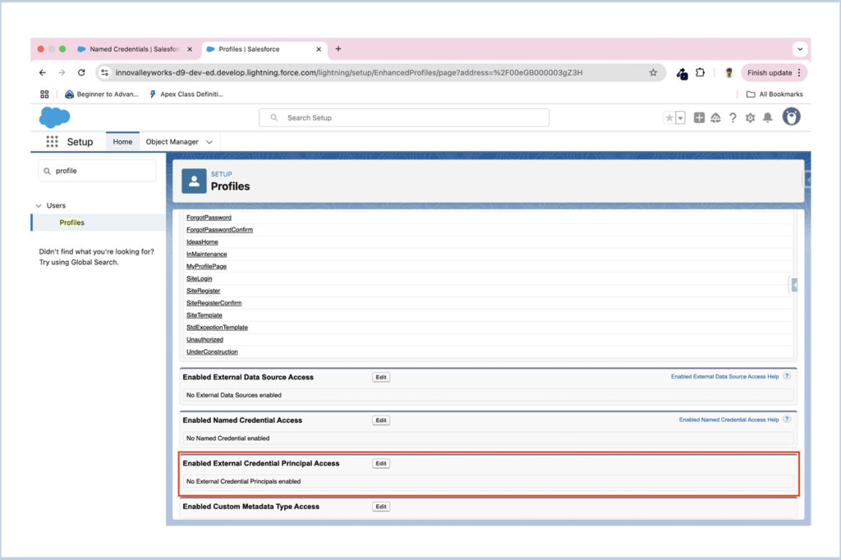Viewport: 841px width, 560px height.
Task: Open the Beginner to Advan... bookmark
Action: click(x=101, y=94)
